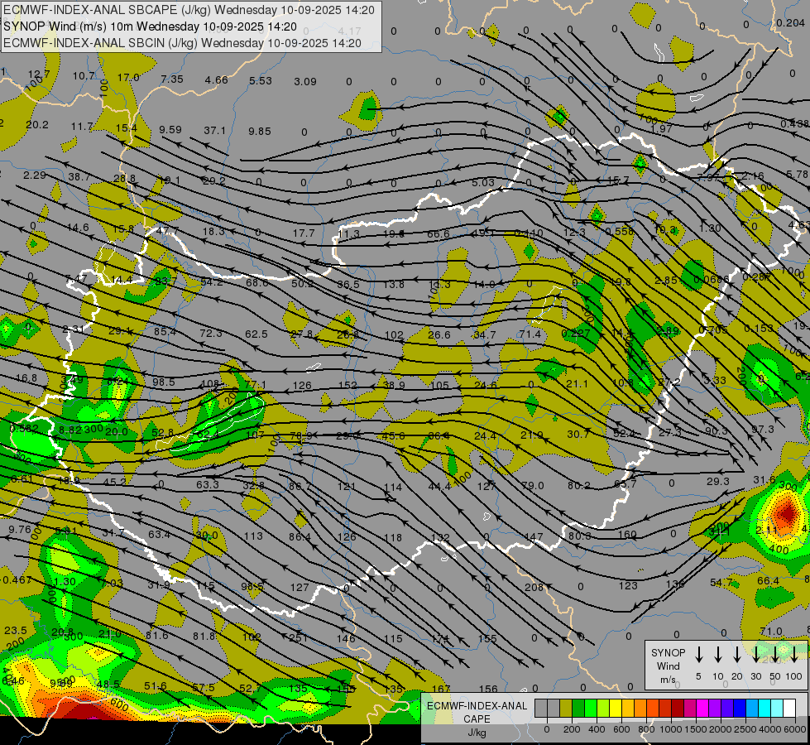Click the map value '105'
This screenshot has height=745, width=810.
[x=439, y=386]
